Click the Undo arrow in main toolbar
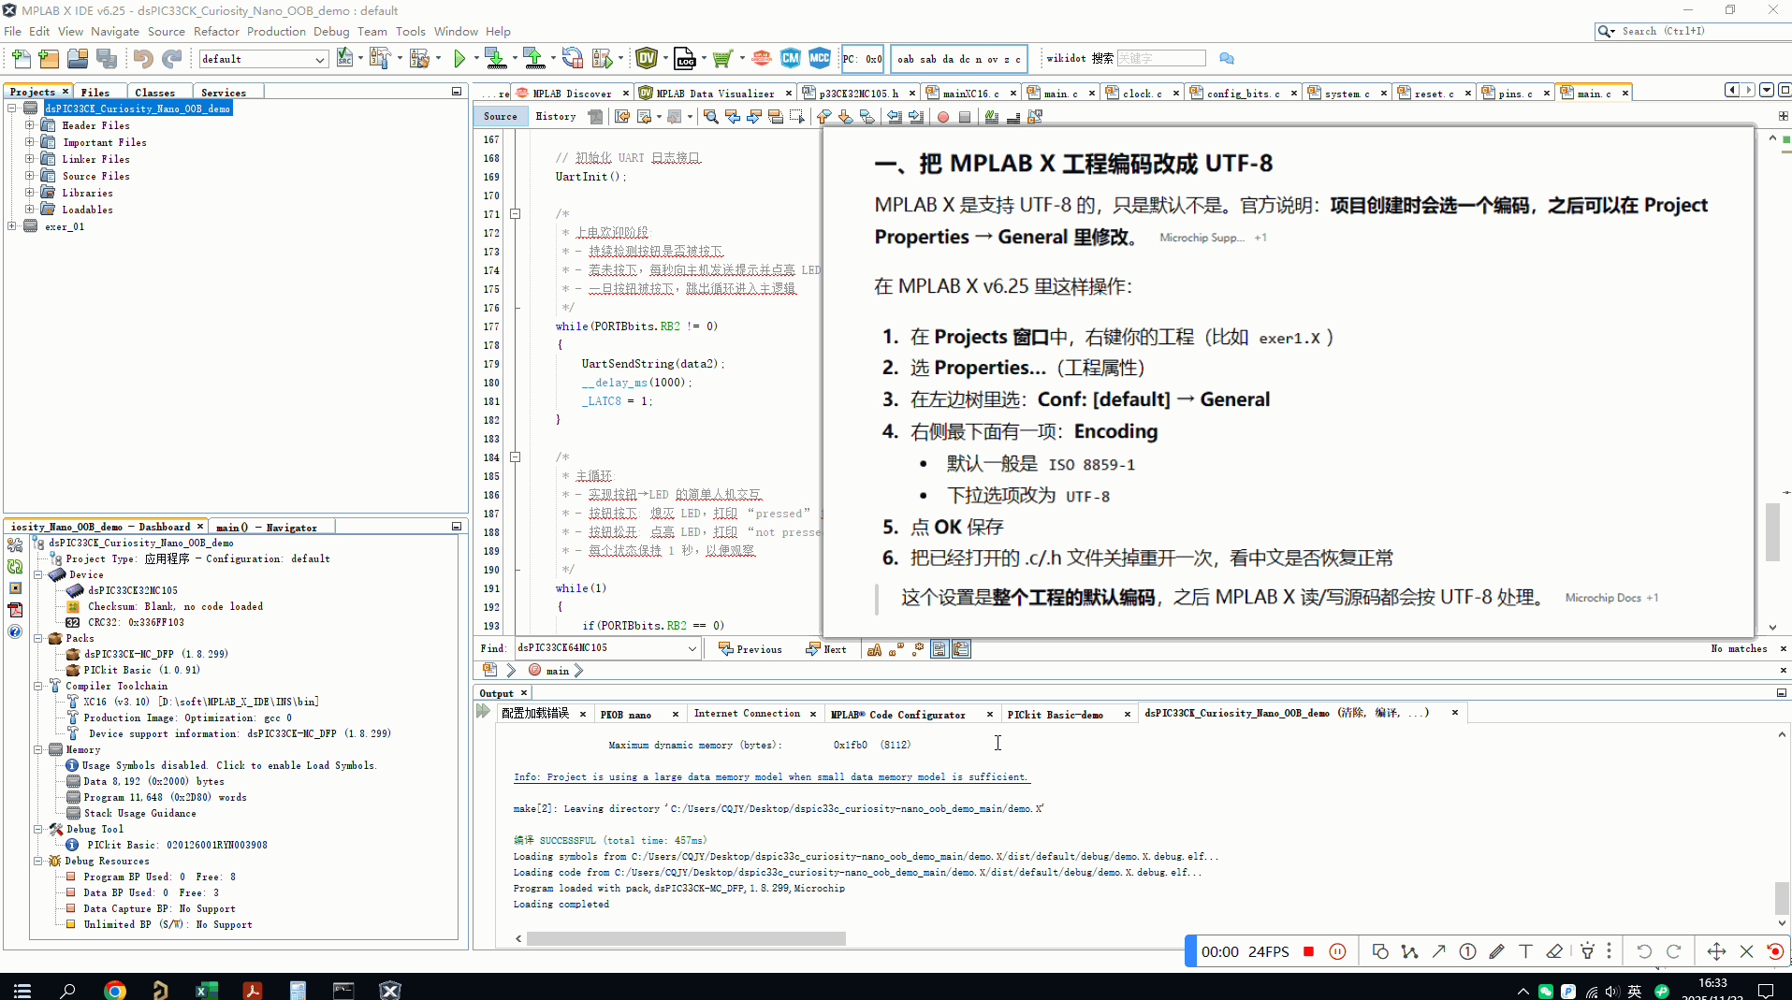Viewport: 1792px width, 1000px height. [x=142, y=59]
